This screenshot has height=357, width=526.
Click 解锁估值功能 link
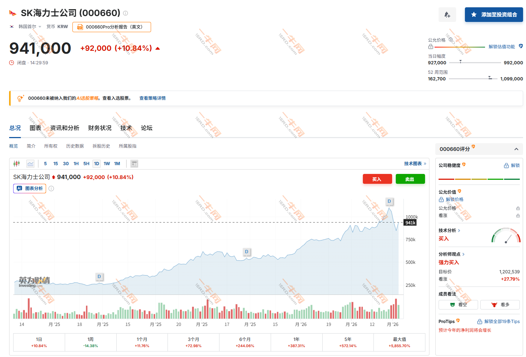(x=502, y=47)
